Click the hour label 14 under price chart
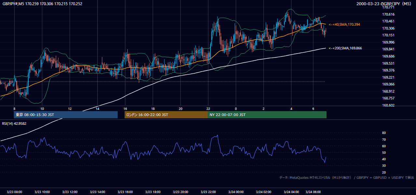This screenshot has height=195, width=416. coord(97,109)
